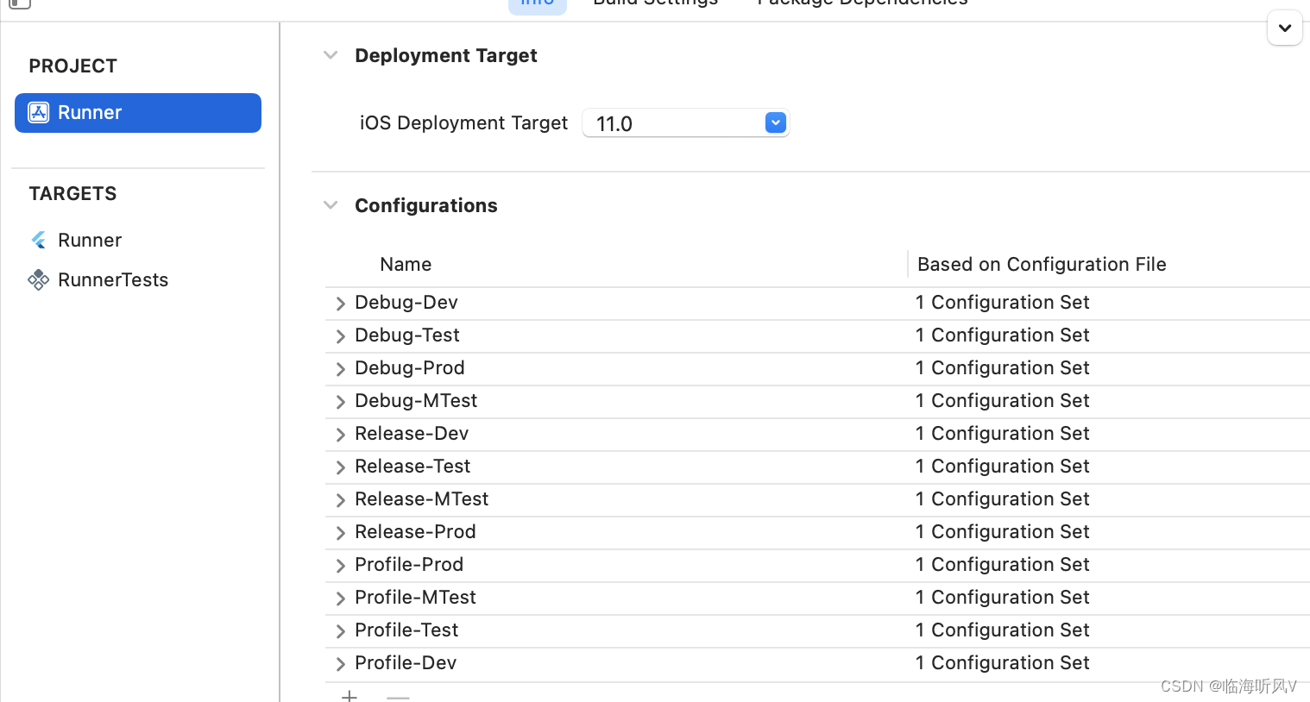This screenshot has width=1310, height=702.
Task: Select the Debug-Dev row name
Action: (x=406, y=303)
